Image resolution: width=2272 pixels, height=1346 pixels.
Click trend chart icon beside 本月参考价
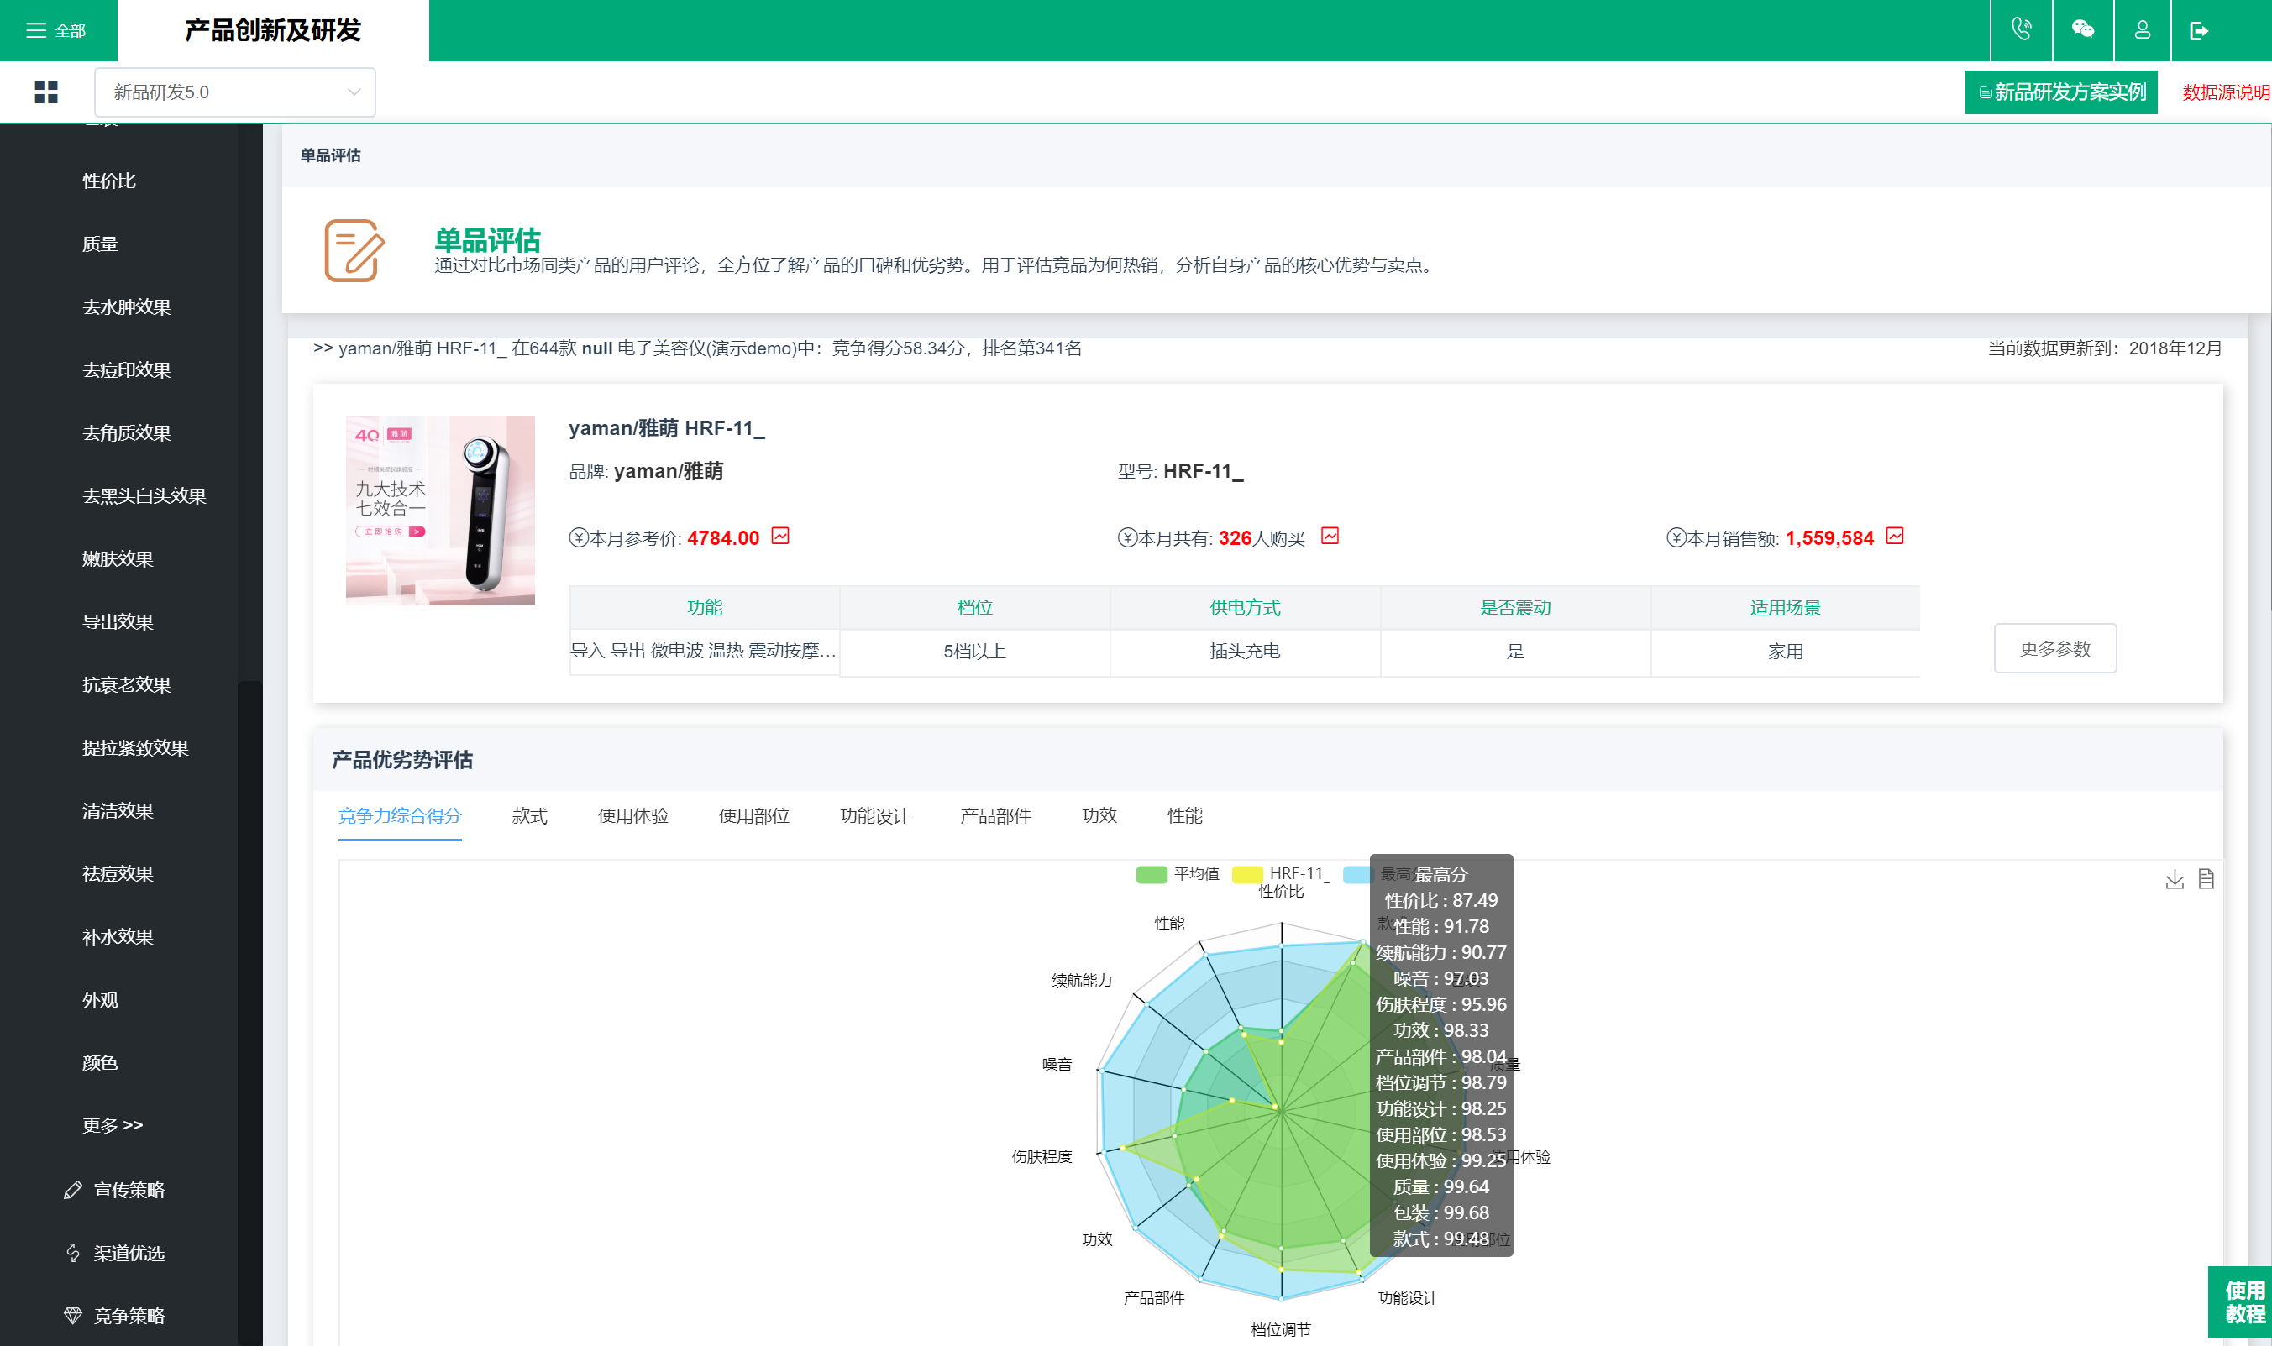[x=780, y=537]
